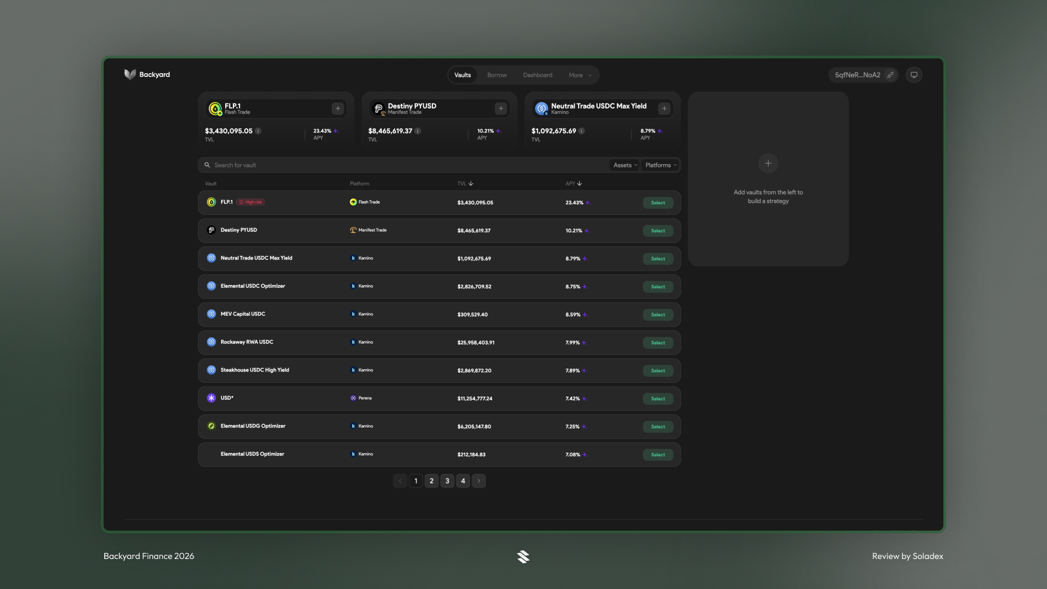Click FLP.1 token icon in table row
1047x589 pixels.
(212, 202)
